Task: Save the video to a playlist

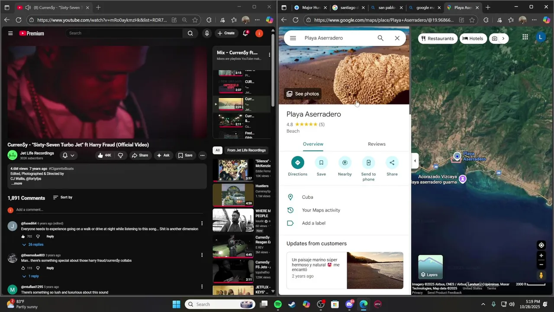Action: click(x=185, y=155)
